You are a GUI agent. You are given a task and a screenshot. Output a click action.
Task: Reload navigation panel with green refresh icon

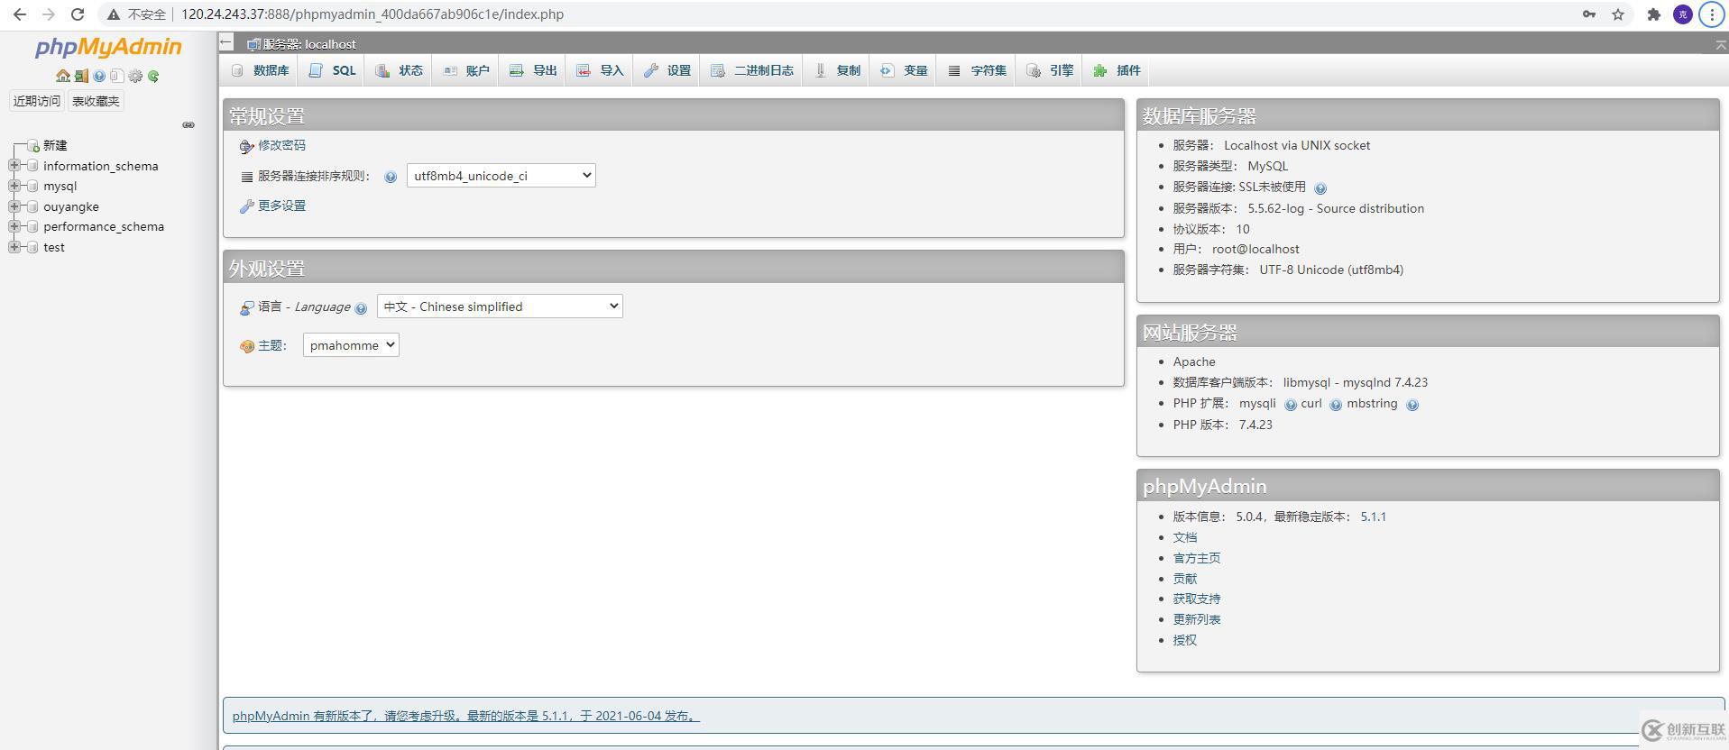(x=153, y=77)
